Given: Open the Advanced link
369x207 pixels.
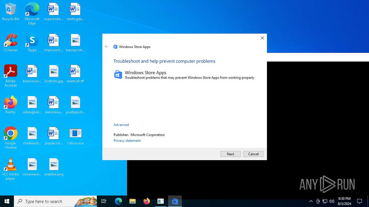Looking at the screenshot, I should (121, 124).
